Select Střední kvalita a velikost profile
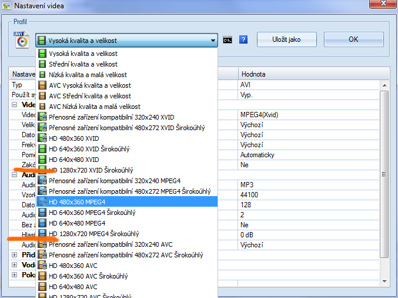398x298 pixels. click(x=127, y=64)
